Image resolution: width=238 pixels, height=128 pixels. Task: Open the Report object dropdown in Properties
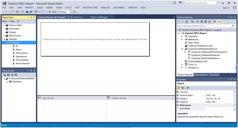[x=235, y=84]
